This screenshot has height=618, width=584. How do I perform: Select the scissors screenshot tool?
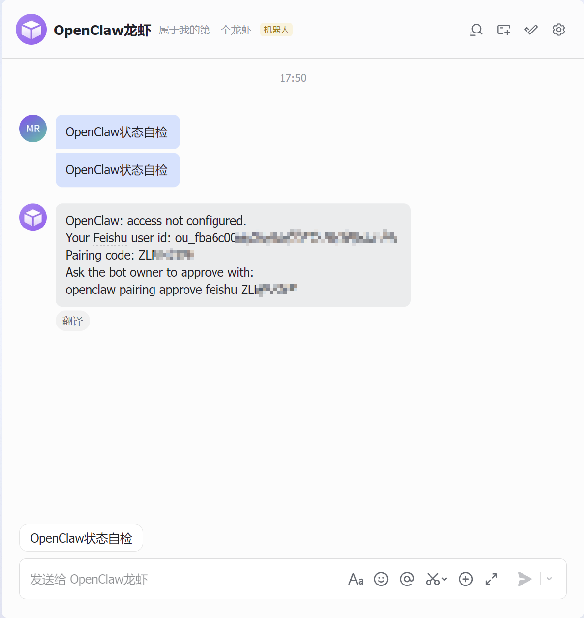pyautogui.click(x=432, y=579)
